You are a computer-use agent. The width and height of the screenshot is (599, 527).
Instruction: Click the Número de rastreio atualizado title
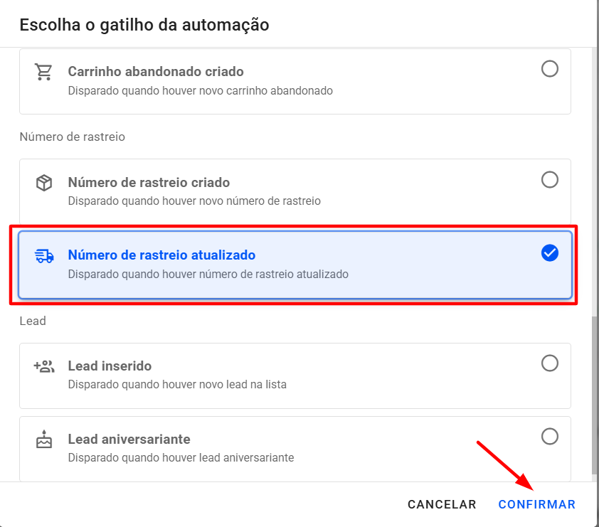[161, 255]
